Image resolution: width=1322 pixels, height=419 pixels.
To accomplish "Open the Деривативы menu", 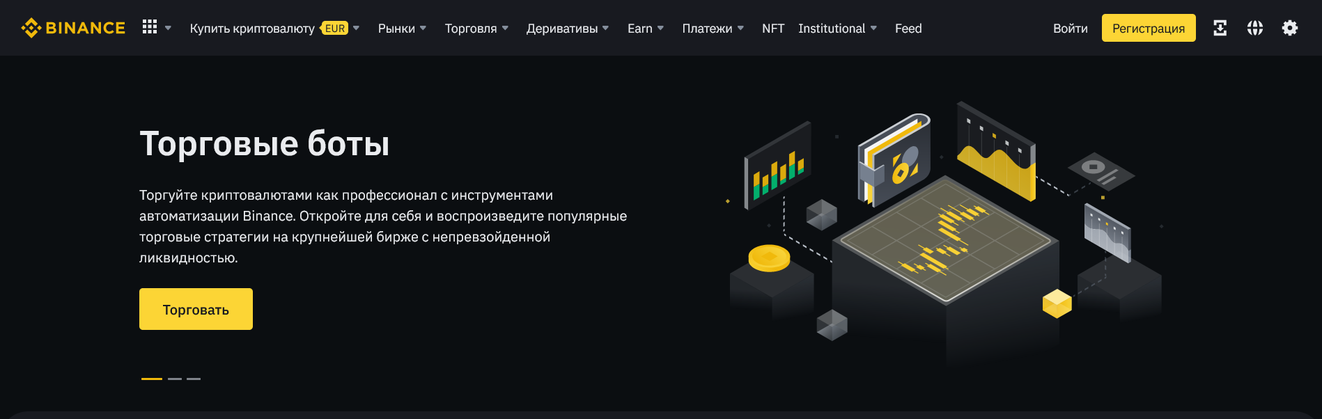I will point(562,29).
